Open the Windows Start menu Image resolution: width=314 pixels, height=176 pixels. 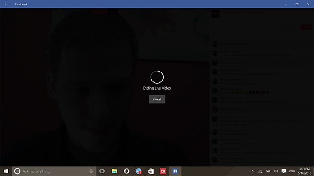(6, 171)
